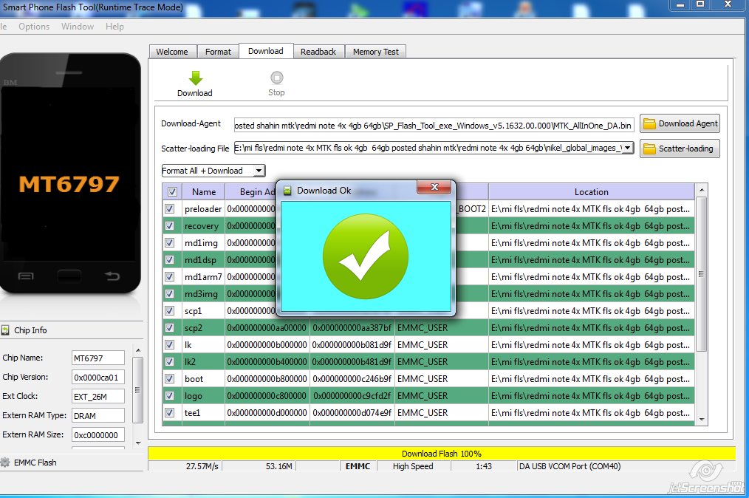Image resolution: width=749 pixels, height=498 pixels.
Task: Click the Stop label in the toolbar
Action: pos(276,92)
